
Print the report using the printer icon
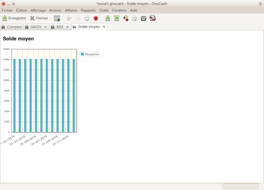[143, 19]
